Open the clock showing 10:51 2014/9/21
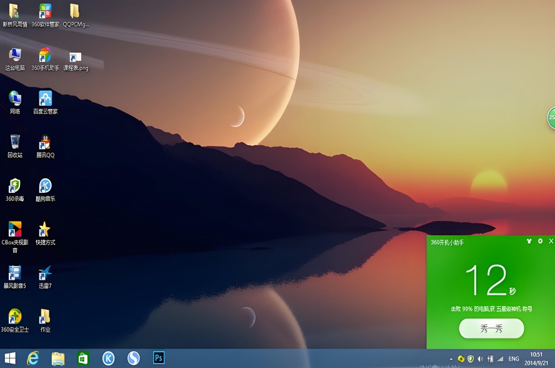 point(536,359)
